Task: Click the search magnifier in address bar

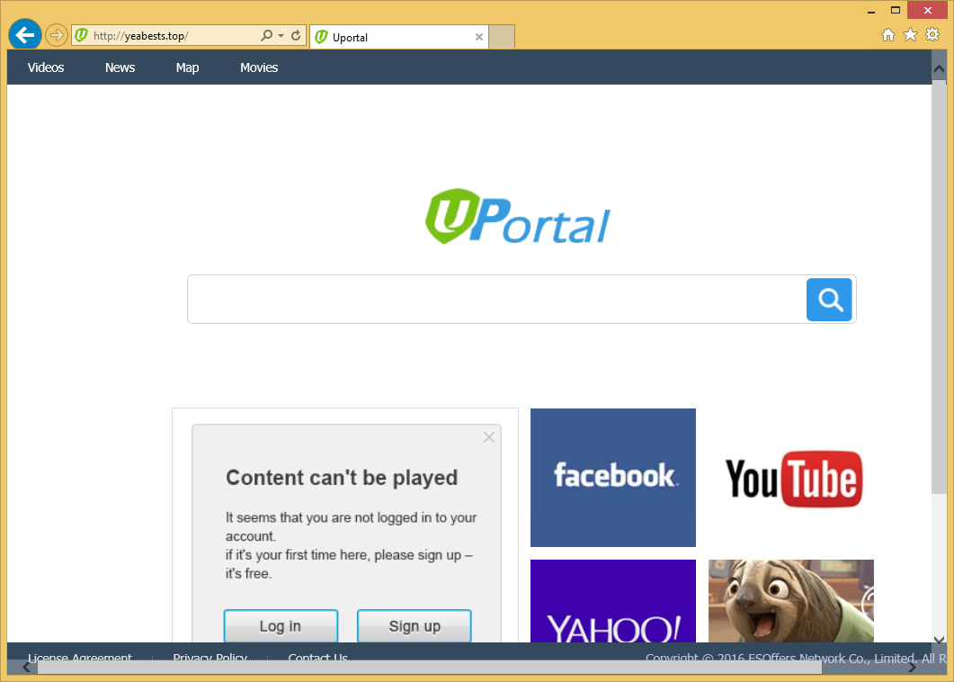Action: coord(266,35)
